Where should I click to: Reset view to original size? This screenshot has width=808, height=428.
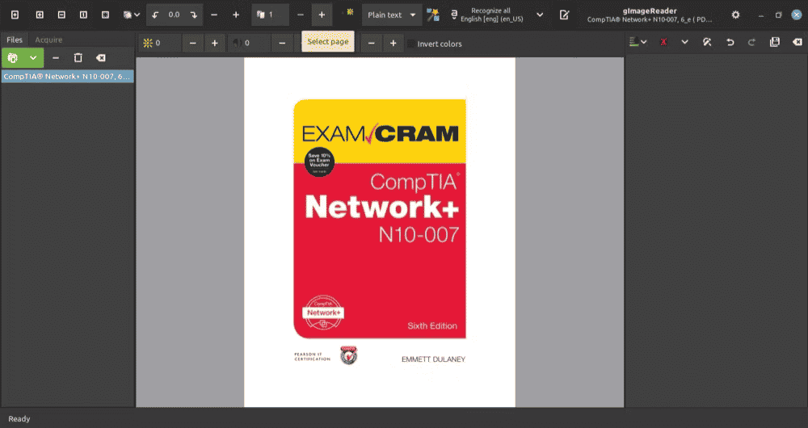[x=83, y=15]
